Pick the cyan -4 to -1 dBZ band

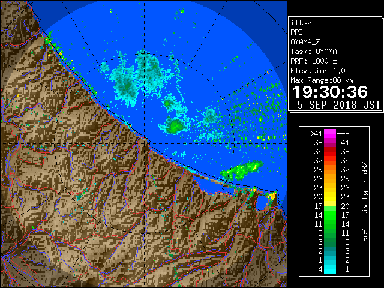tap(330, 269)
